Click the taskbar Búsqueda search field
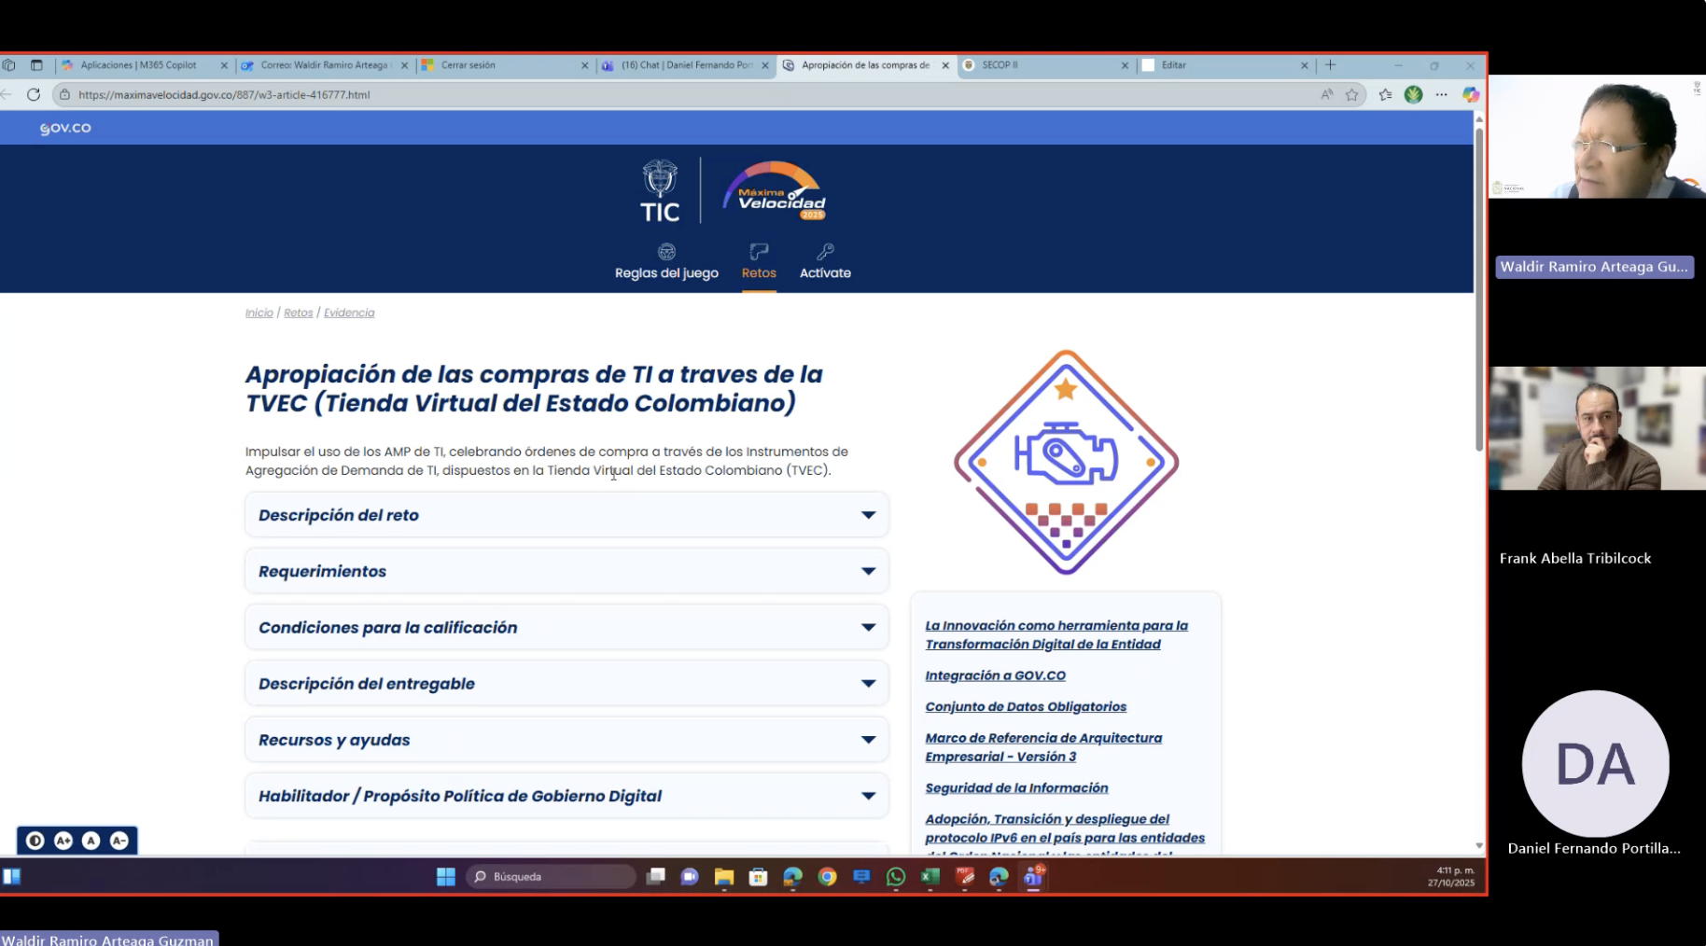Image resolution: width=1706 pixels, height=946 pixels. click(x=551, y=877)
